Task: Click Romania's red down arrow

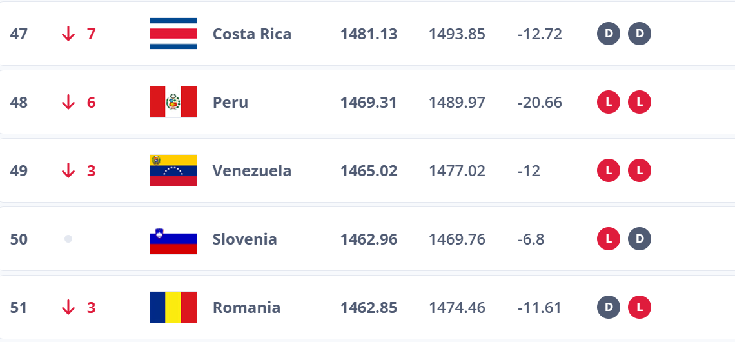Action: point(68,307)
